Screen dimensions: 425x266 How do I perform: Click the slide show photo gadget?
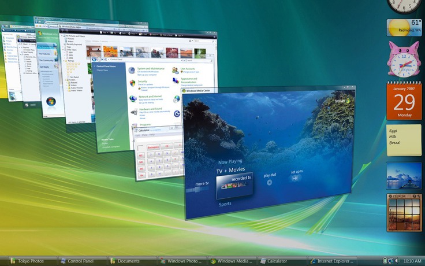point(404,176)
